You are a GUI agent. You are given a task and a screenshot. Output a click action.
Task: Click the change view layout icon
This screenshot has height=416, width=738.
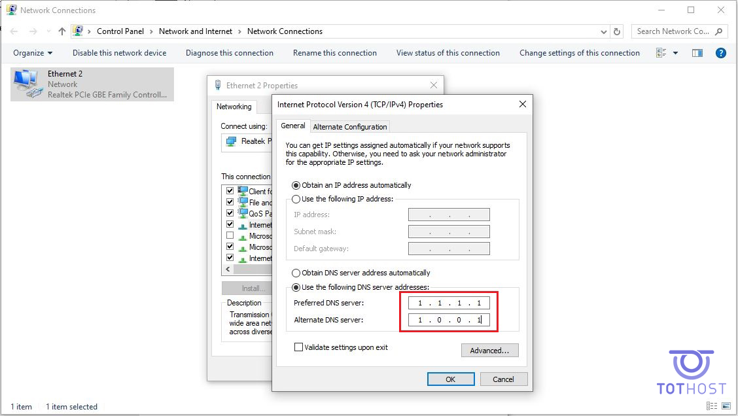coord(661,53)
